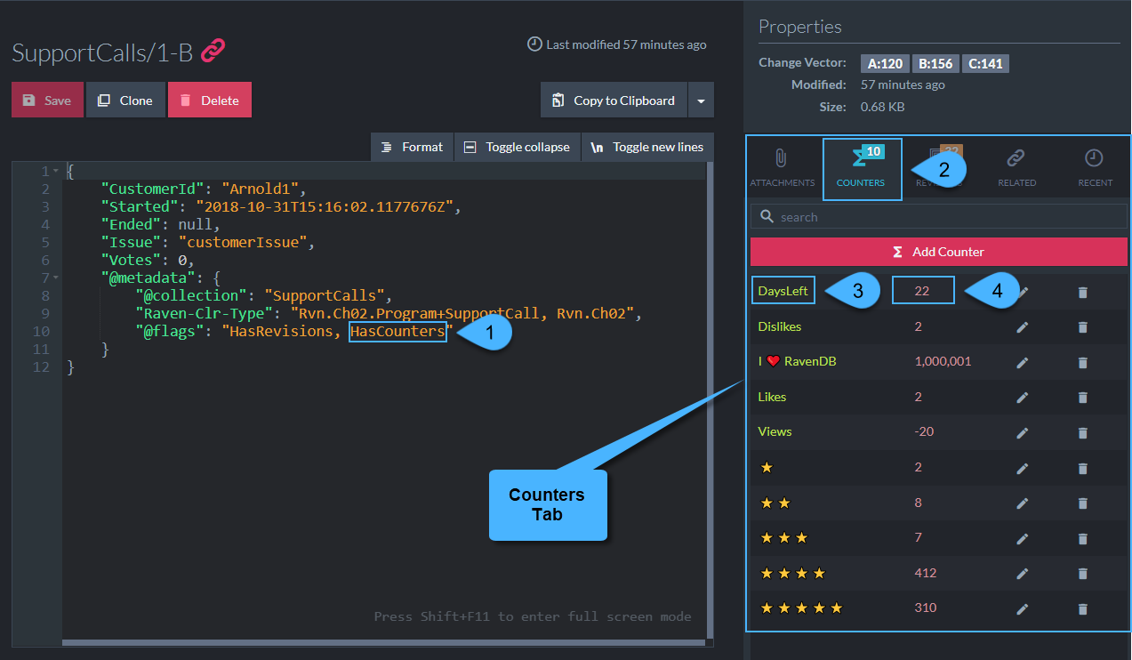Collapse the root object at line 1
The image size is (1132, 660).
click(56, 171)
